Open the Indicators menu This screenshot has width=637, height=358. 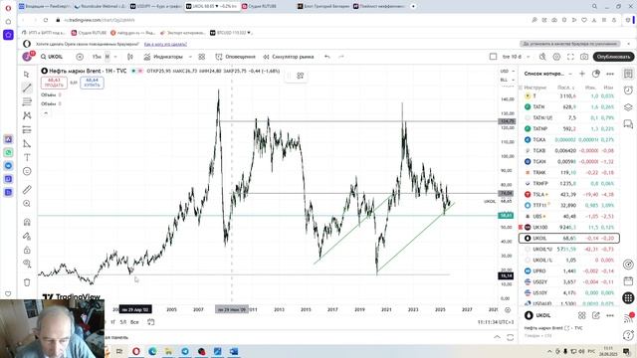[x=163, y=57]
